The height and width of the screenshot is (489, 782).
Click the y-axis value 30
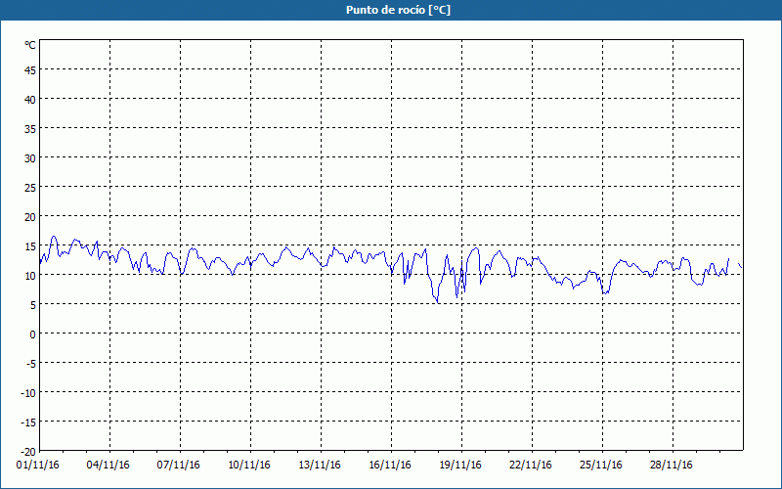coord(30,158)
